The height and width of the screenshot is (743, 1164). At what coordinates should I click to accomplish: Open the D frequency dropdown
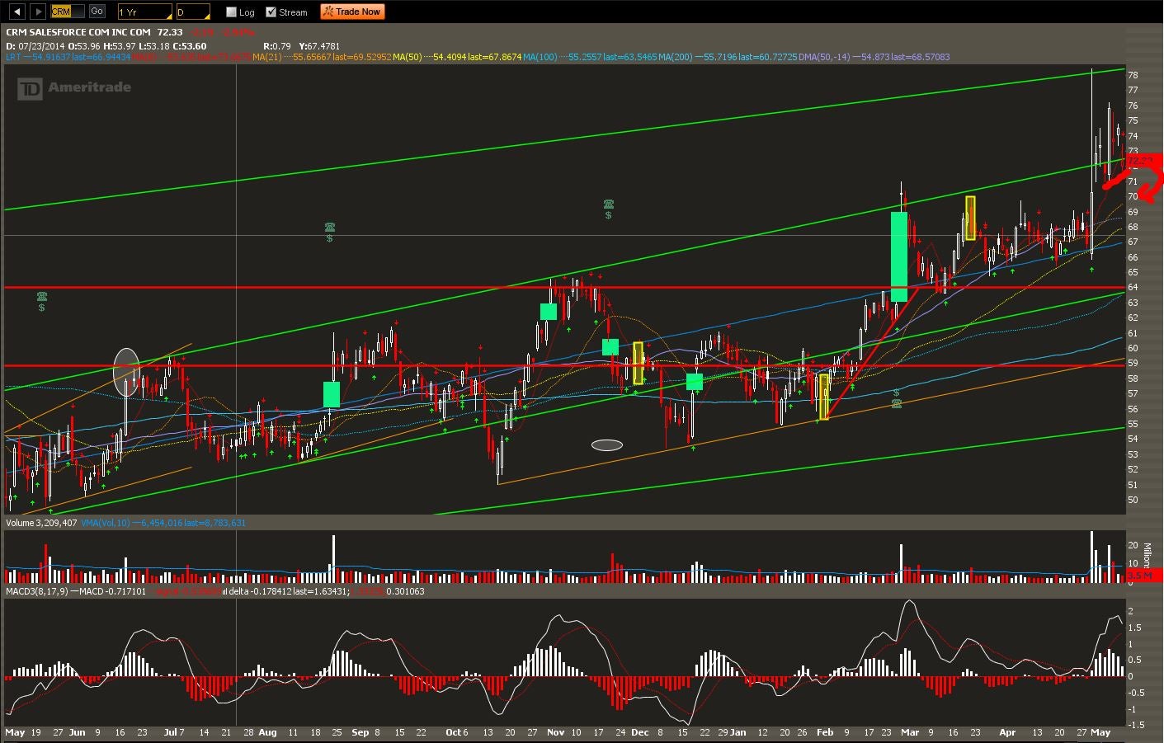click(x=193, y=12)
